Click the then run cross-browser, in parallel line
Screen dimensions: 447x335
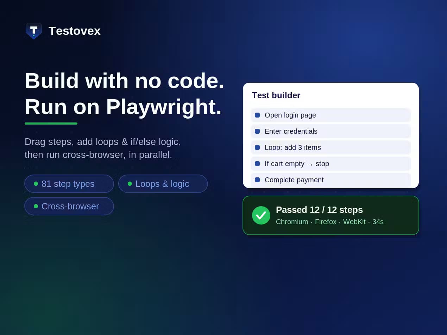click(99, 155)
